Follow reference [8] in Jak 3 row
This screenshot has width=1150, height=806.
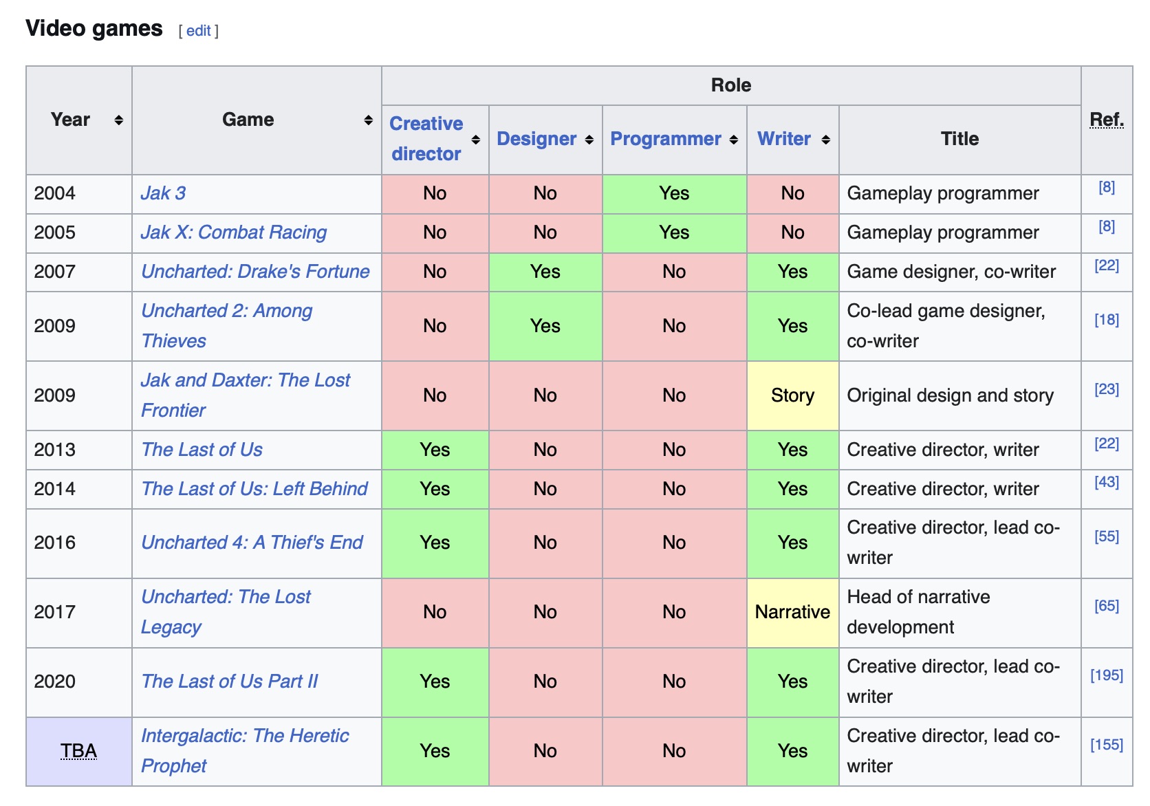click(x=1107, y=187)
